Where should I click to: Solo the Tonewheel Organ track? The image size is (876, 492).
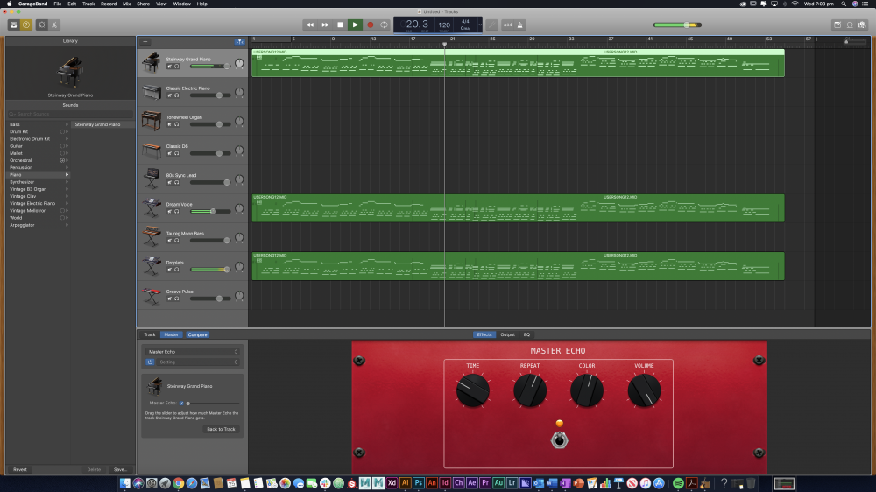pyautogui.click(x=177, y=124)
